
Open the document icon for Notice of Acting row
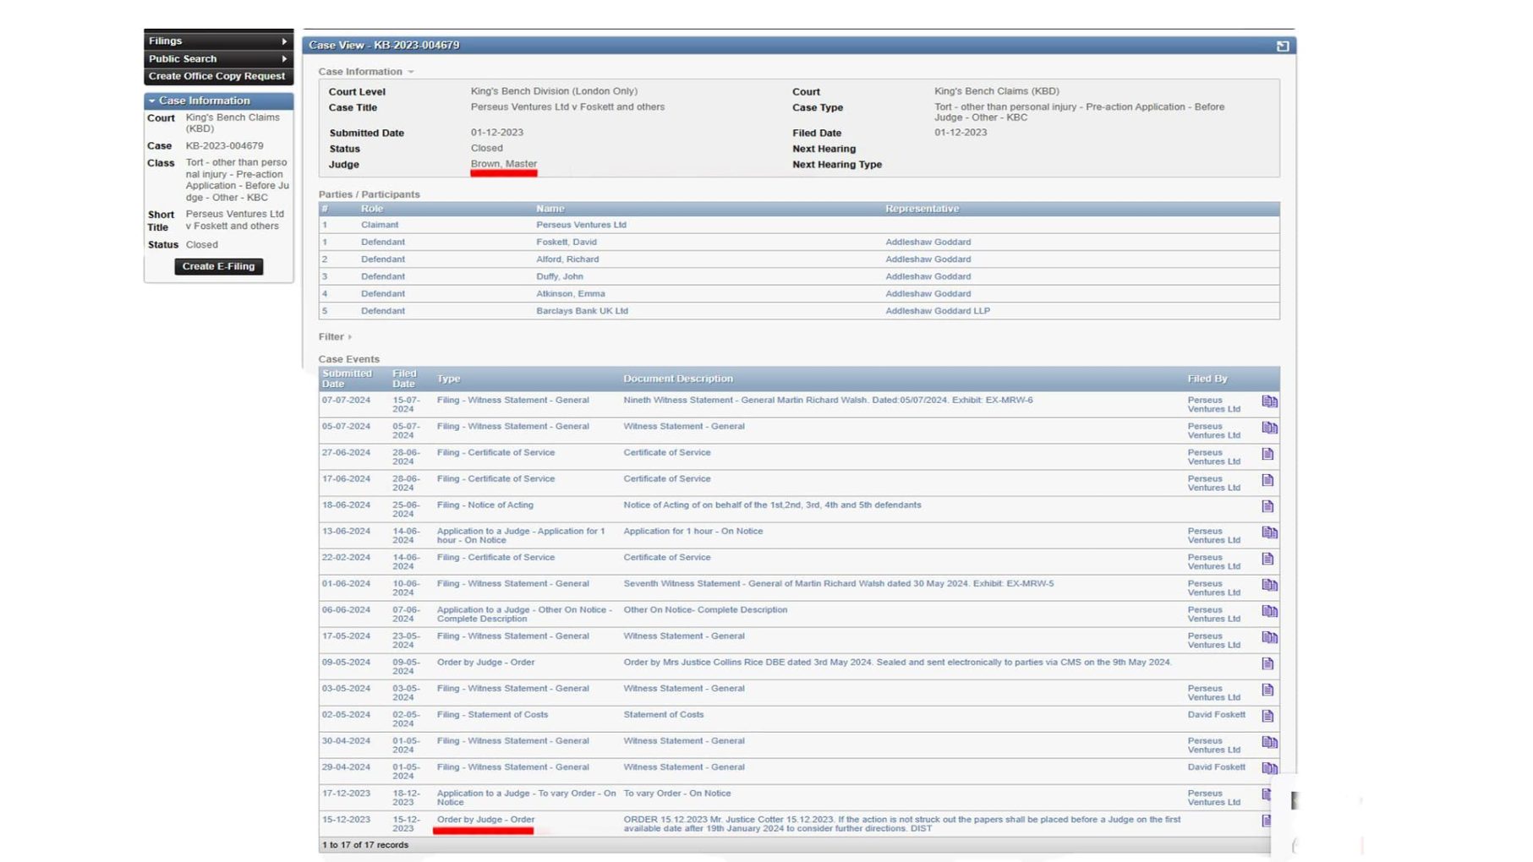(1268, 506)
